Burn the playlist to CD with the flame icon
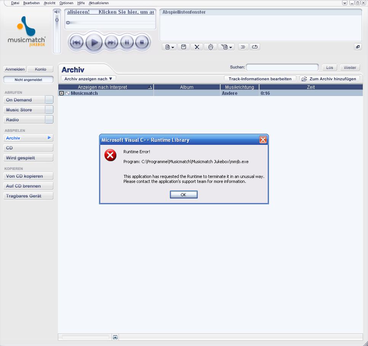Viewport: 368px width, 346px height. pyautogui.click(x=211, y=47)
